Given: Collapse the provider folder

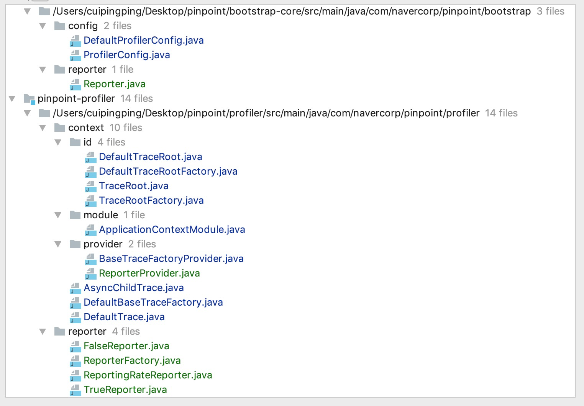Looking at the screenshot, I should tap(58, 244).
